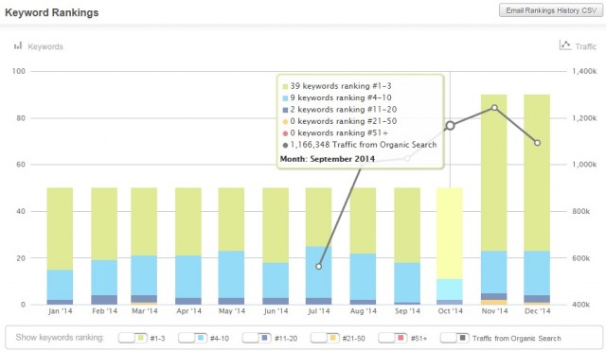The image size is (606, 352).
Task: Click the Keywords axis label
Action: 45,46
